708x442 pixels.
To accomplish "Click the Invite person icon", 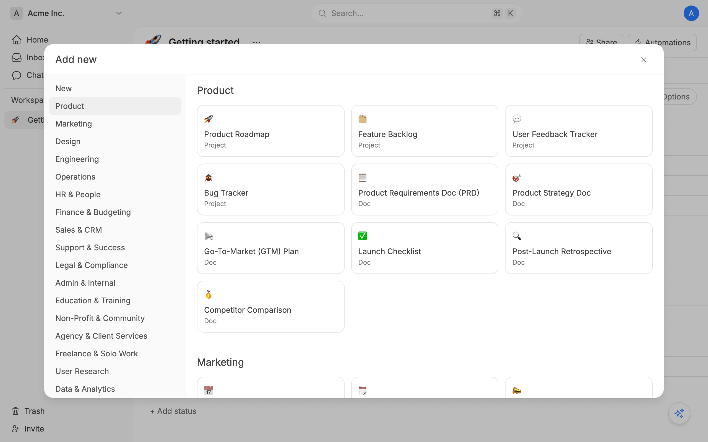I will tap(15, 429).
